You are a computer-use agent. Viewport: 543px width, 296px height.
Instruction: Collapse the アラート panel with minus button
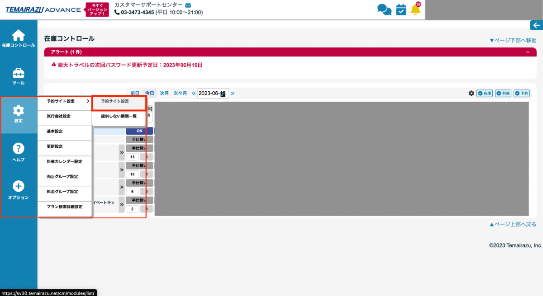(527, 52)
